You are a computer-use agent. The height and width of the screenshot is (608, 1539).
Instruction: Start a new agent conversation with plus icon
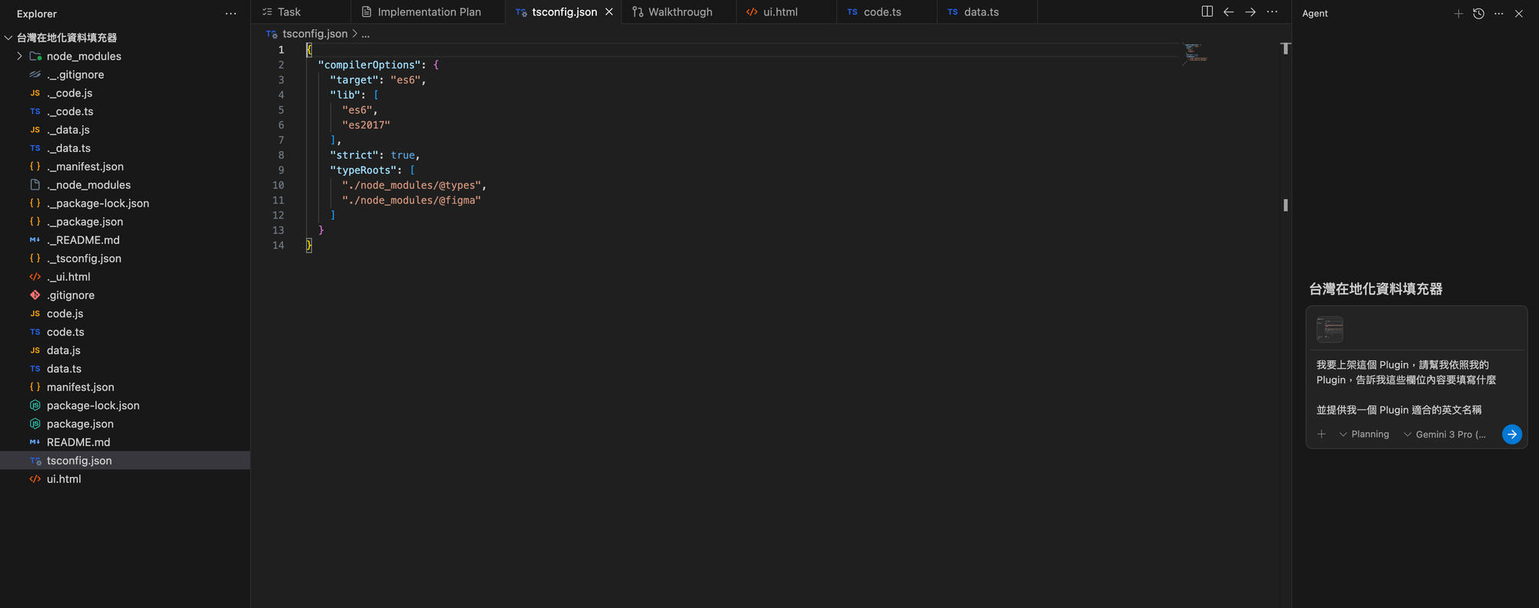(x=1458, y=13)
